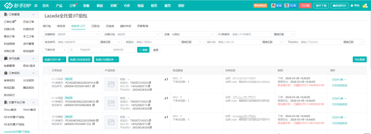Viewport: 371px width, 134px height.
Task: Copy logistics number LBX004105550414057
Action: click(x=93, y=86)
